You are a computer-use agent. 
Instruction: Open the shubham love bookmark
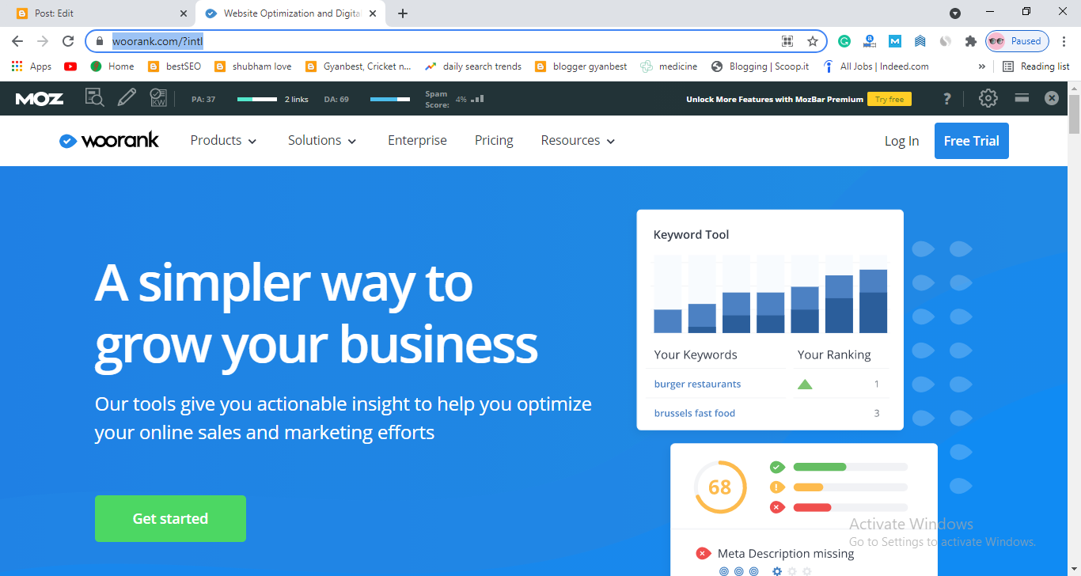coord(253,66)
